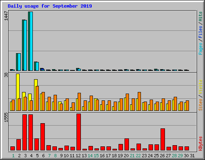Viewport: 205px width, 160px height.
Task: Select the red KBytes bar for day 12
Action: point(78,132)
